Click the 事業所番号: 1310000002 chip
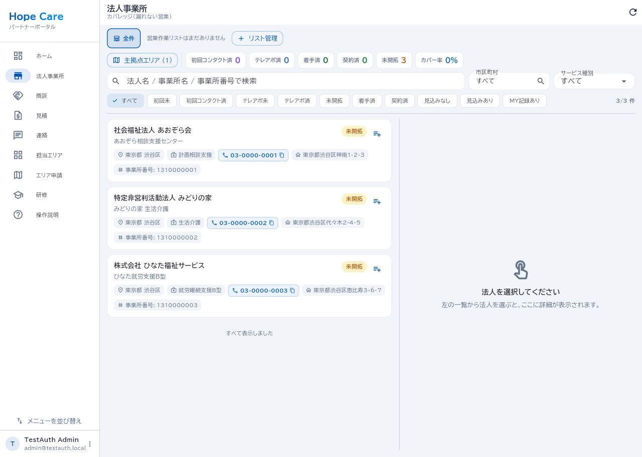Image resolution: width=642 pixels, height=457 pixels. (157, 238)
